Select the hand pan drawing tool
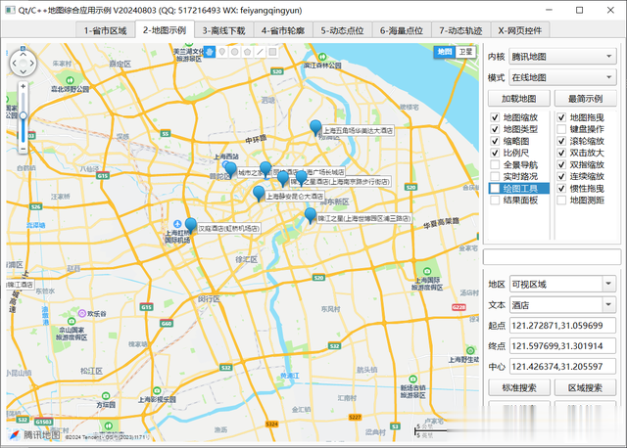This screenshot has height=448, width=627. (210, 52)
